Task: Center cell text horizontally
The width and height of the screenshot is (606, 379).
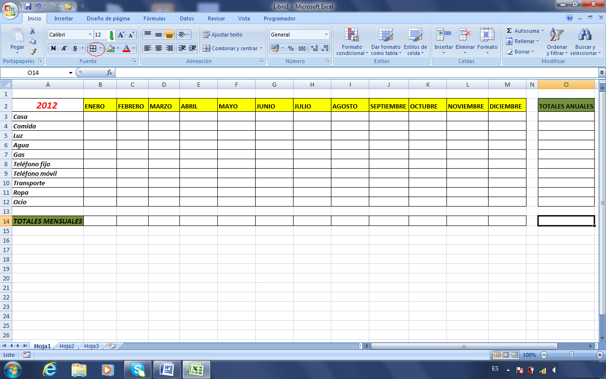Action: [x=159, y=48]
